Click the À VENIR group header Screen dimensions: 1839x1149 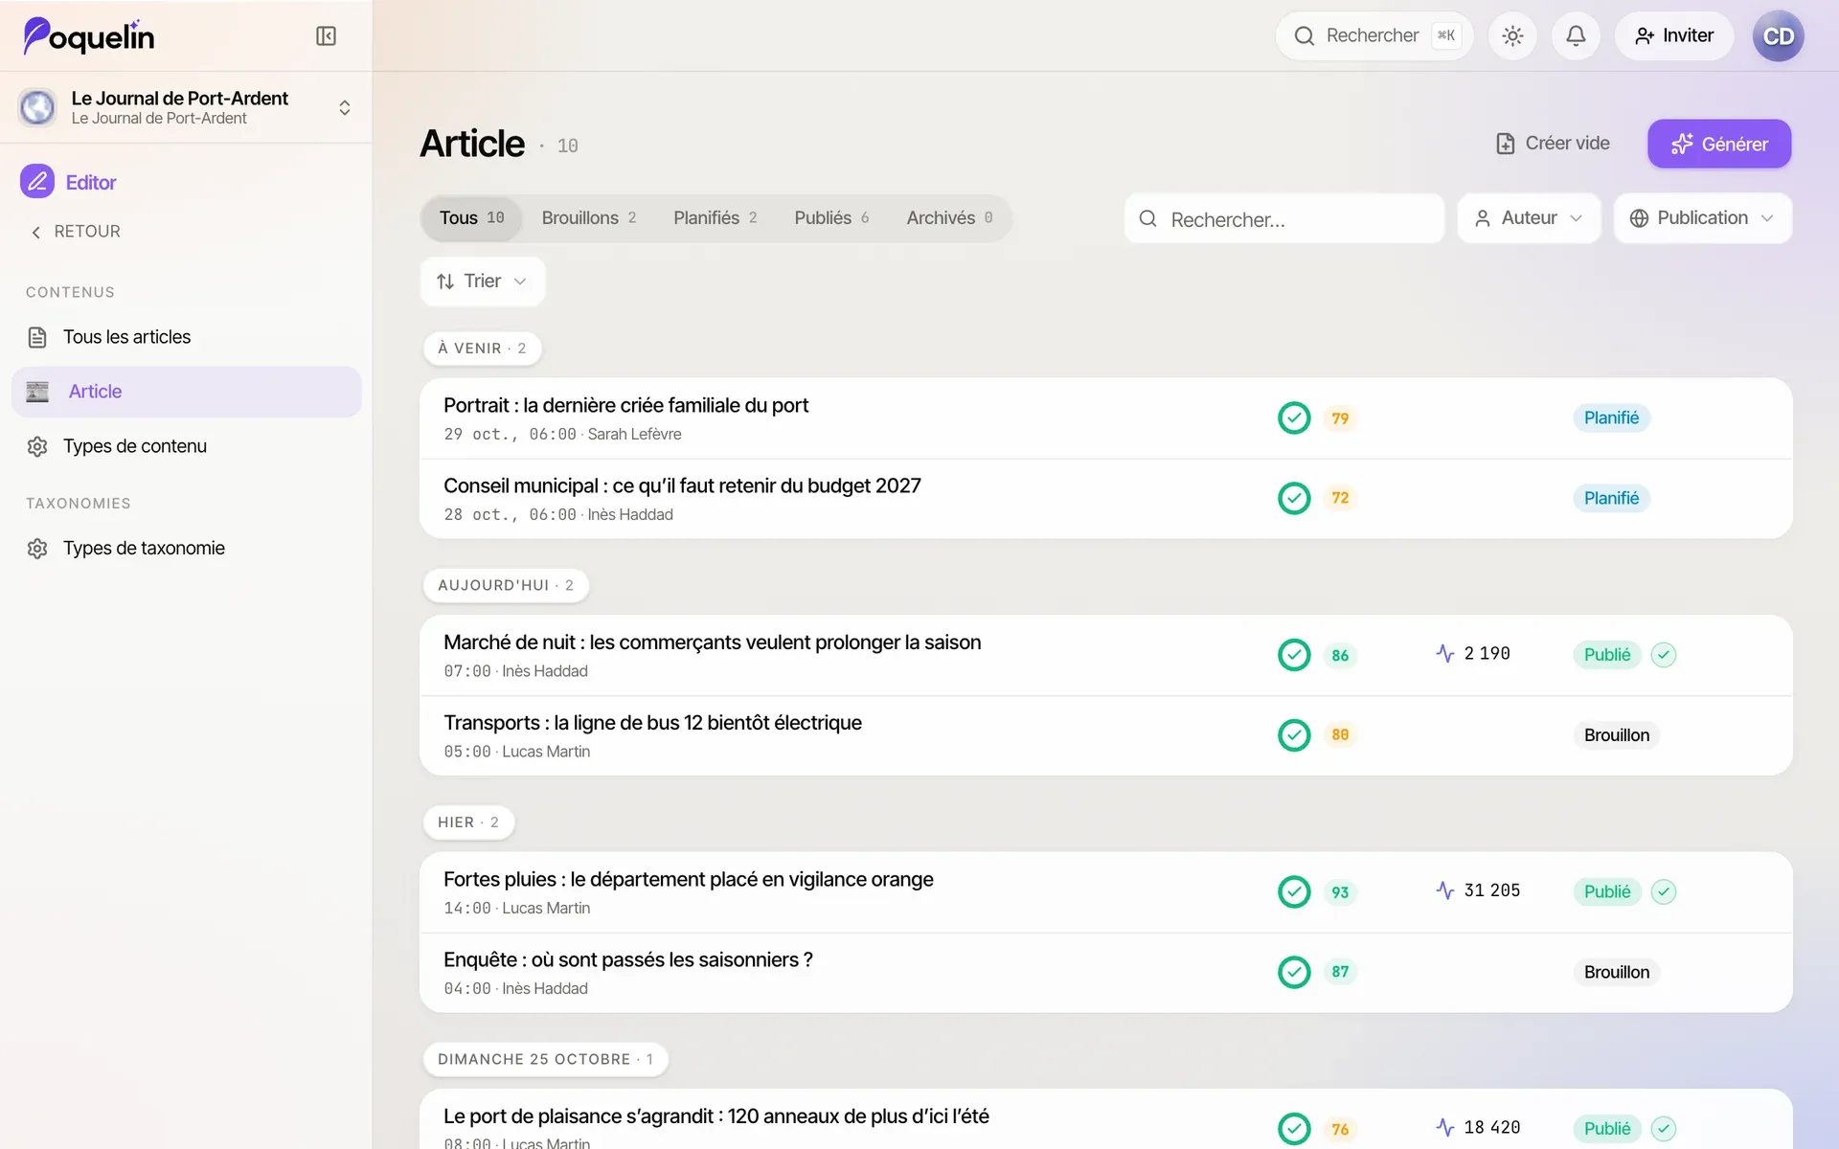point(482,349)
